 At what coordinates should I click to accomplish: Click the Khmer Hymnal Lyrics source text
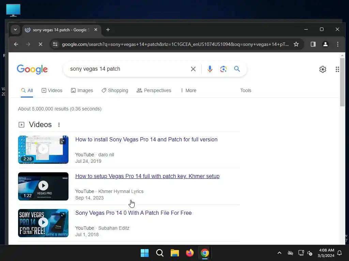109,191
